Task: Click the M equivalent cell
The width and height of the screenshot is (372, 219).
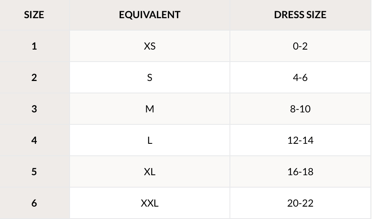Action: coord(150,109)
